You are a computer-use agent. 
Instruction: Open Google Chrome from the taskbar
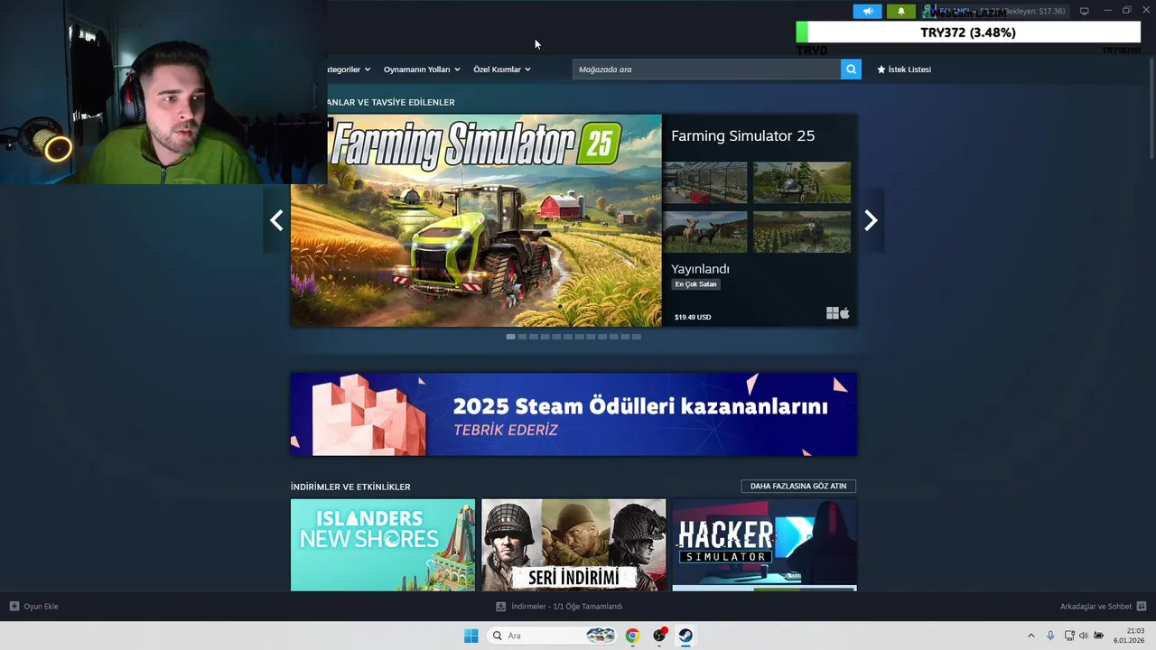coord(632,636)
